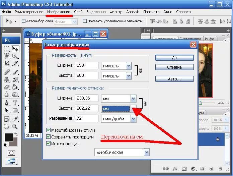Click the Отмена button
The width and height of the screenshot is (233, 176).
pos(174,67)
